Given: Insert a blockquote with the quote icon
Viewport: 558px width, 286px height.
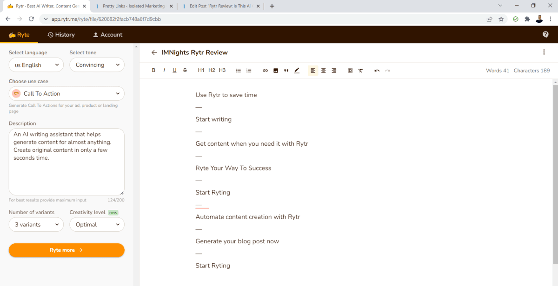Looking at the screenshot, I should click(286, 71).
